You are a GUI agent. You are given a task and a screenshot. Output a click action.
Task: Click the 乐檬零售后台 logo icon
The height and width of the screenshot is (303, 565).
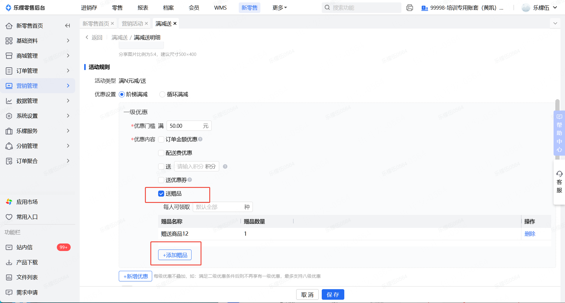coord(8,8)
